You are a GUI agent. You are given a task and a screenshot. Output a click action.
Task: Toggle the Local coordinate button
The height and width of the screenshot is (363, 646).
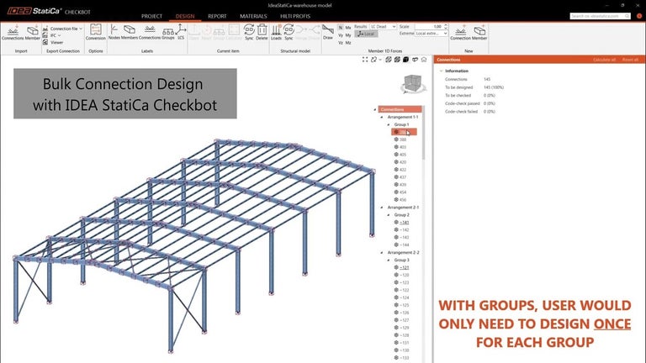point(366,34)
